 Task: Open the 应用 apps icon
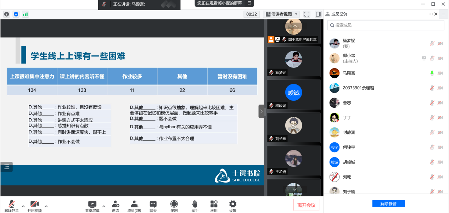click(214, 204)
